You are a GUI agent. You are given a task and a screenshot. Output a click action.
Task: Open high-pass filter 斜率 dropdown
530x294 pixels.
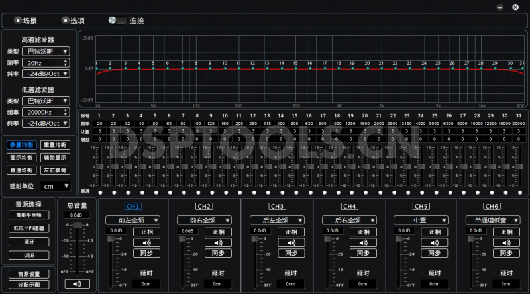point(46,73)
